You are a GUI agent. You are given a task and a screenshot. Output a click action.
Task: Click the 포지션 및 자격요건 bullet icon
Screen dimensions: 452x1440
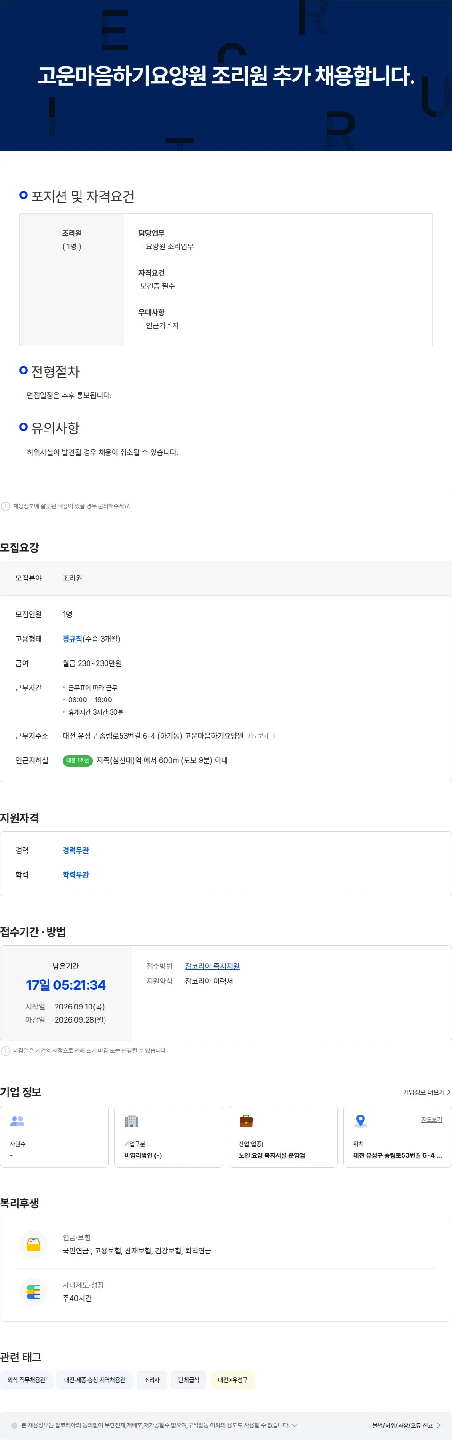(24, 195)
